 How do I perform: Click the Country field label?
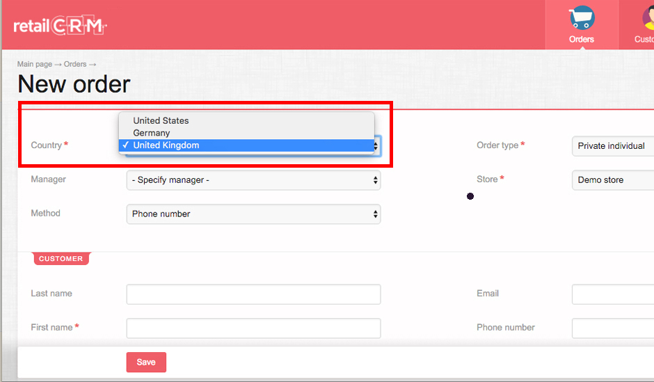pos(47,145)
